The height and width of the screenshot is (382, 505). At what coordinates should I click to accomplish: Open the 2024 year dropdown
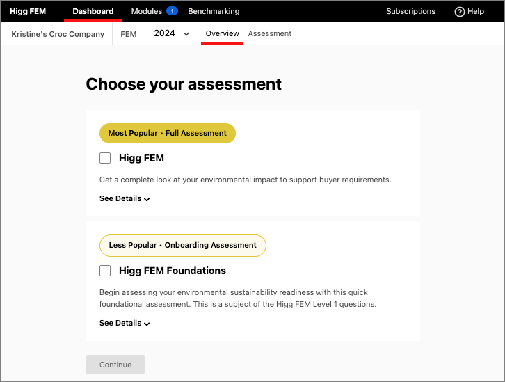173,33
